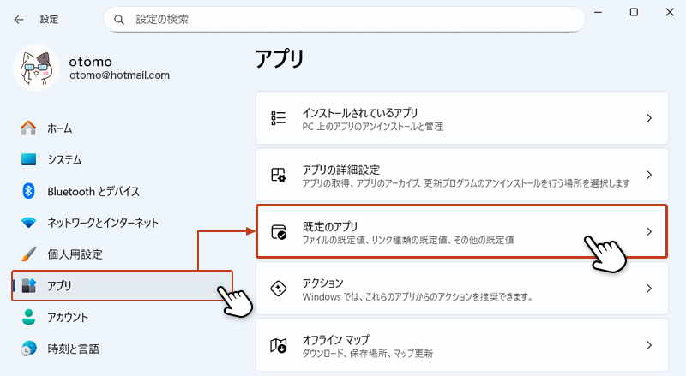Image resolution: width=686 pixels, height=376 pixels.
Task: Click the アプリ sidebar icon
Action: click(28, 285)
